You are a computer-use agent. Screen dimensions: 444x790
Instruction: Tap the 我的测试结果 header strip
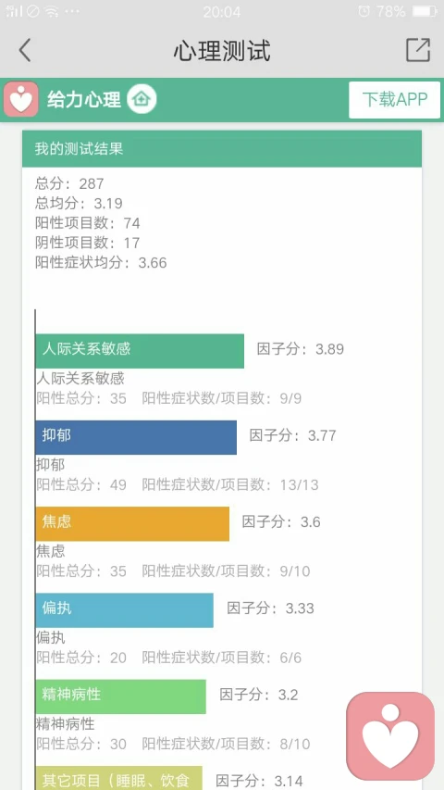[x=222, y=148]
